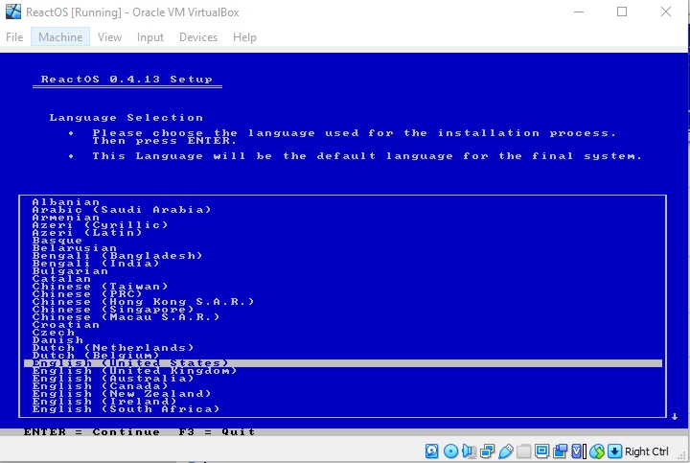690x463 pixels.
Task: Open the Input menu
Action: point(150,37)
